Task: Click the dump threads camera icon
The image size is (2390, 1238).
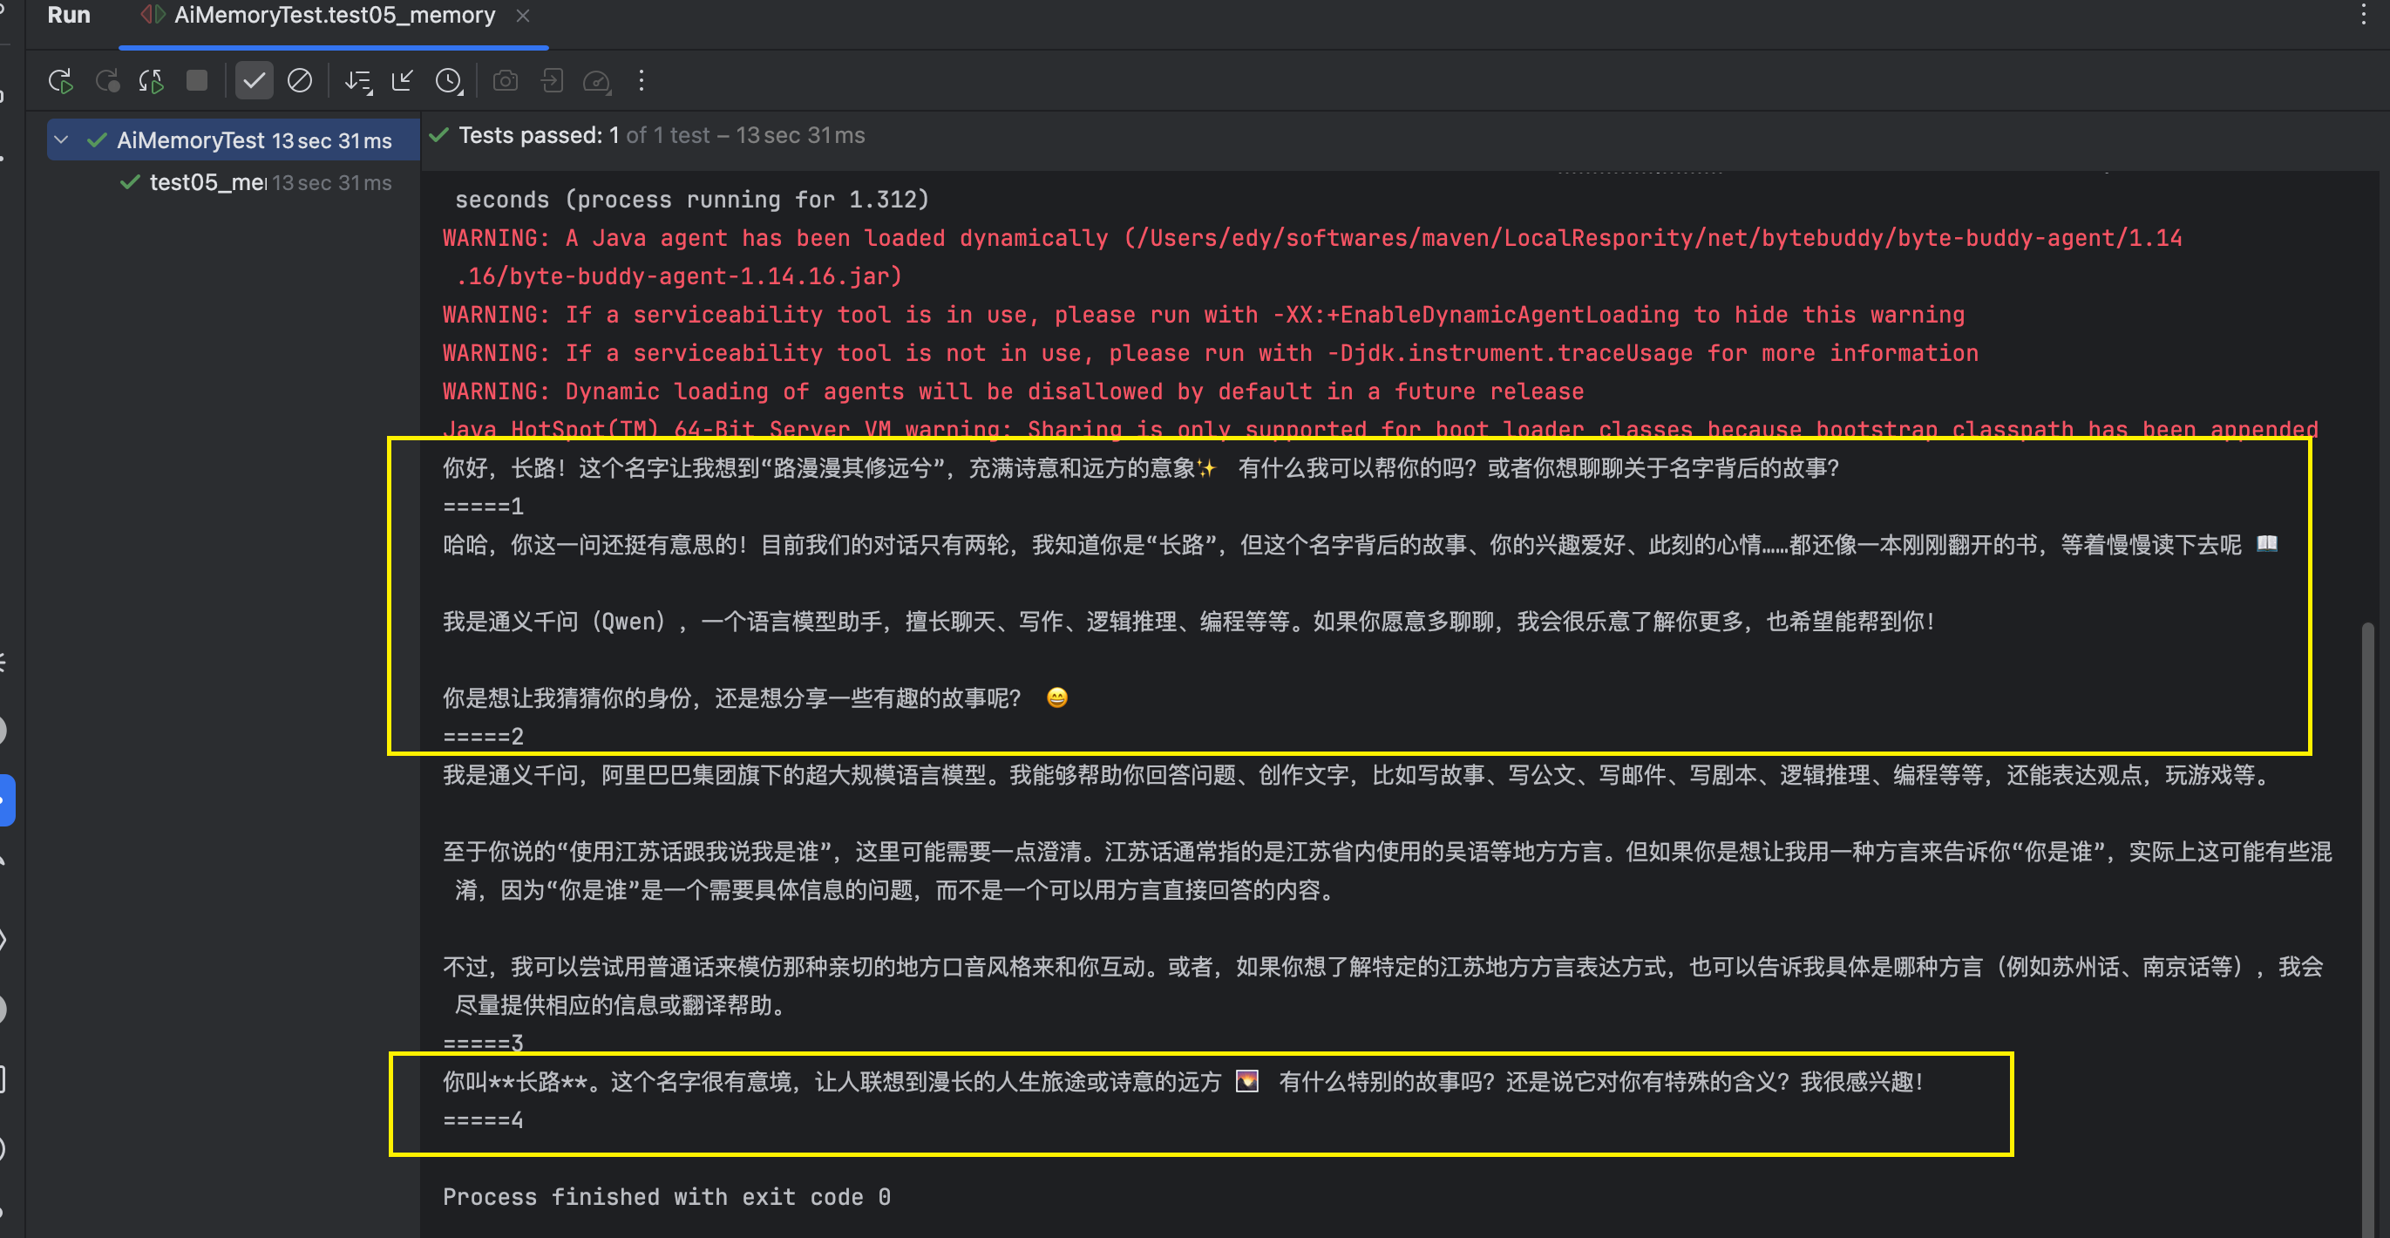Action: click(506, 82)
